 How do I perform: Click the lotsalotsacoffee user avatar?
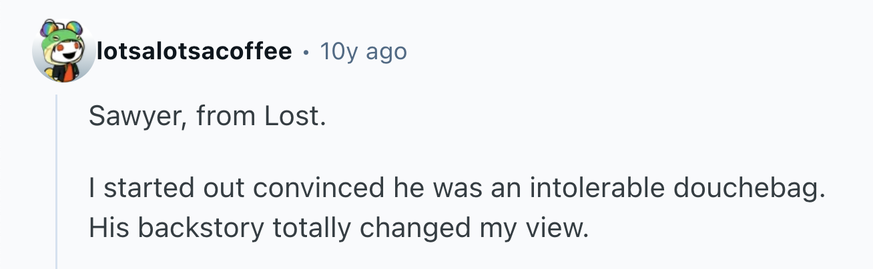point(64,51)
